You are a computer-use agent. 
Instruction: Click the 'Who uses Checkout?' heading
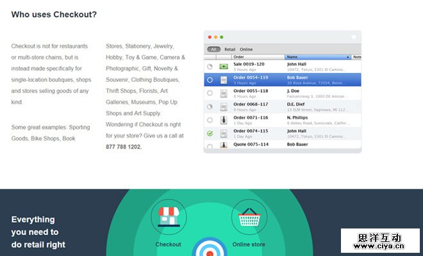[54, 15]
